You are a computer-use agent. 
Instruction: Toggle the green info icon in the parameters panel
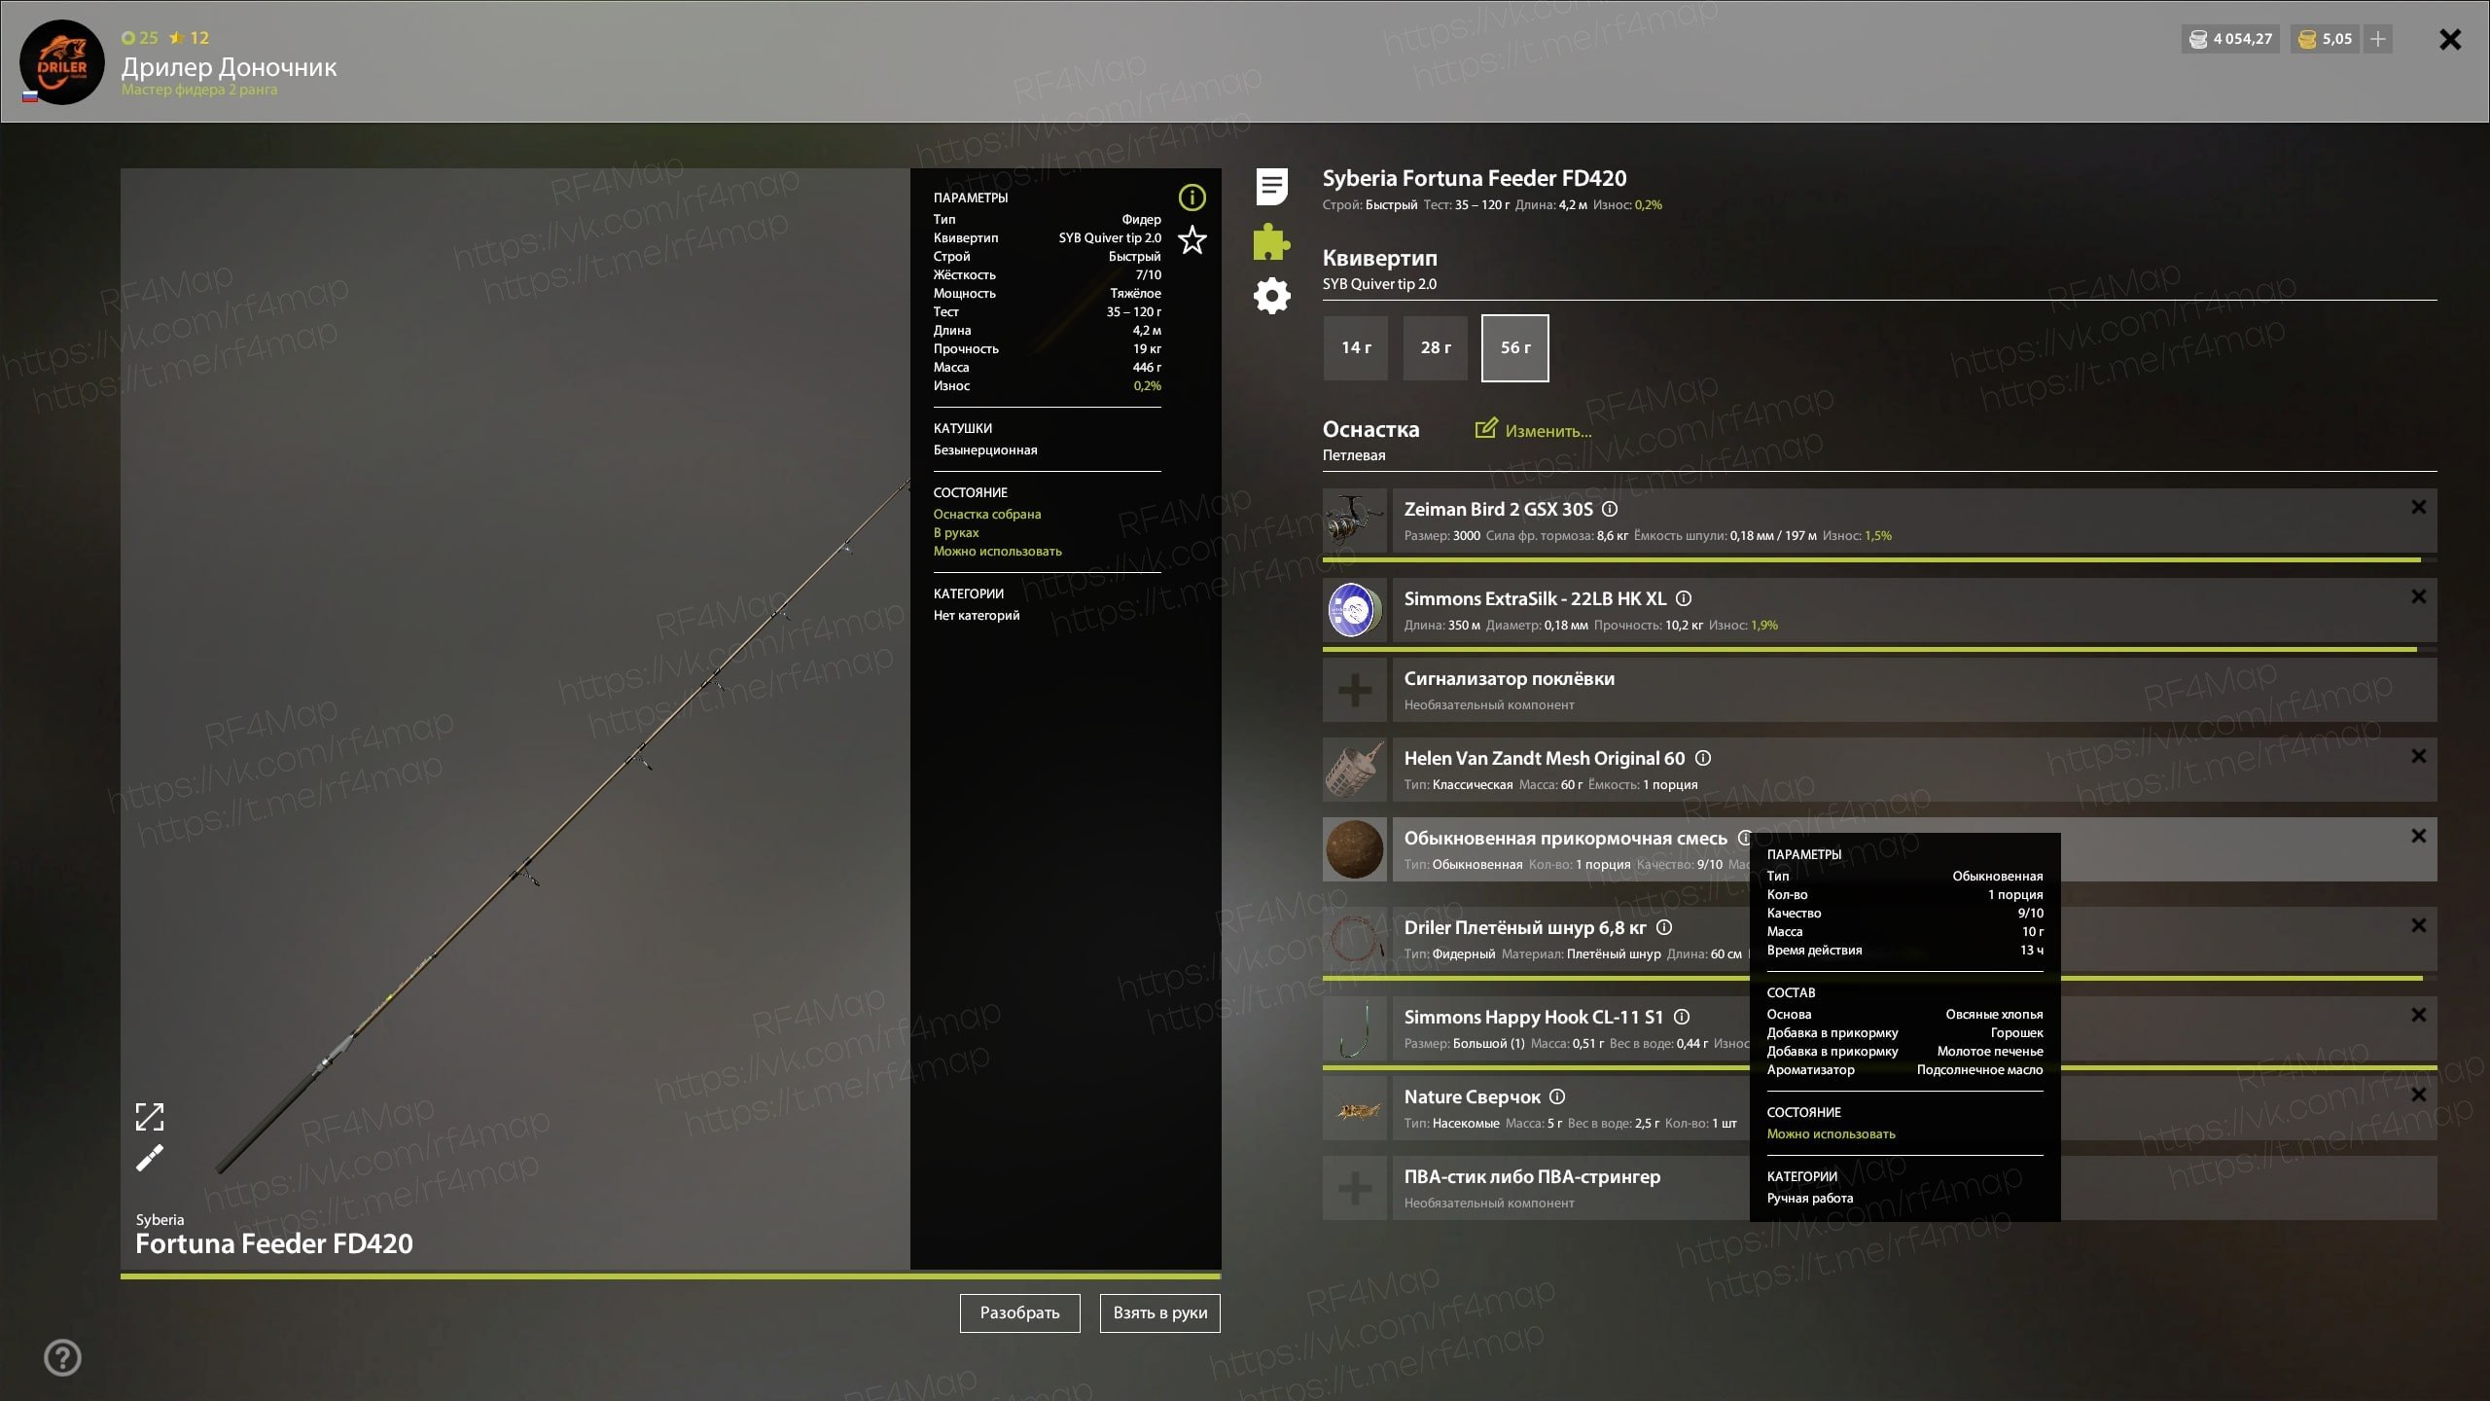pos(1192,198)
